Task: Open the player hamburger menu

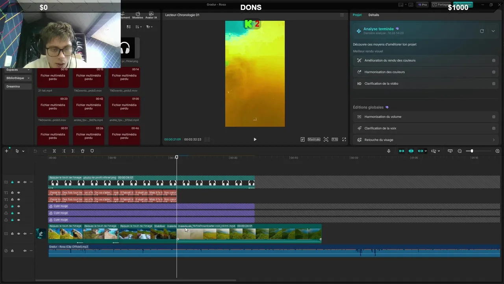Action: point(342,15)
